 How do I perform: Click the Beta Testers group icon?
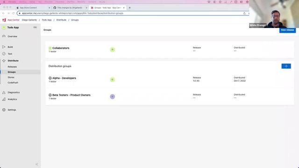point(50,95)
